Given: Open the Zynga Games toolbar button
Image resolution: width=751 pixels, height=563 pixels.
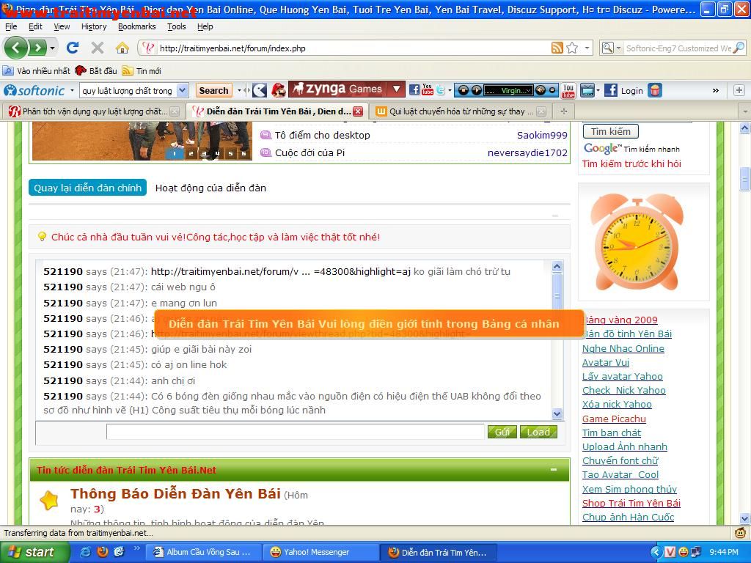Looking at the screenshot, I should [x=338, y=89].
